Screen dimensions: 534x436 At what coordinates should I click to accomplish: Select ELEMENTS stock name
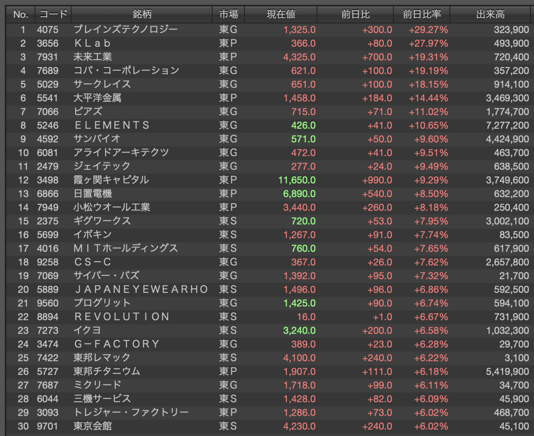(112, 125)
